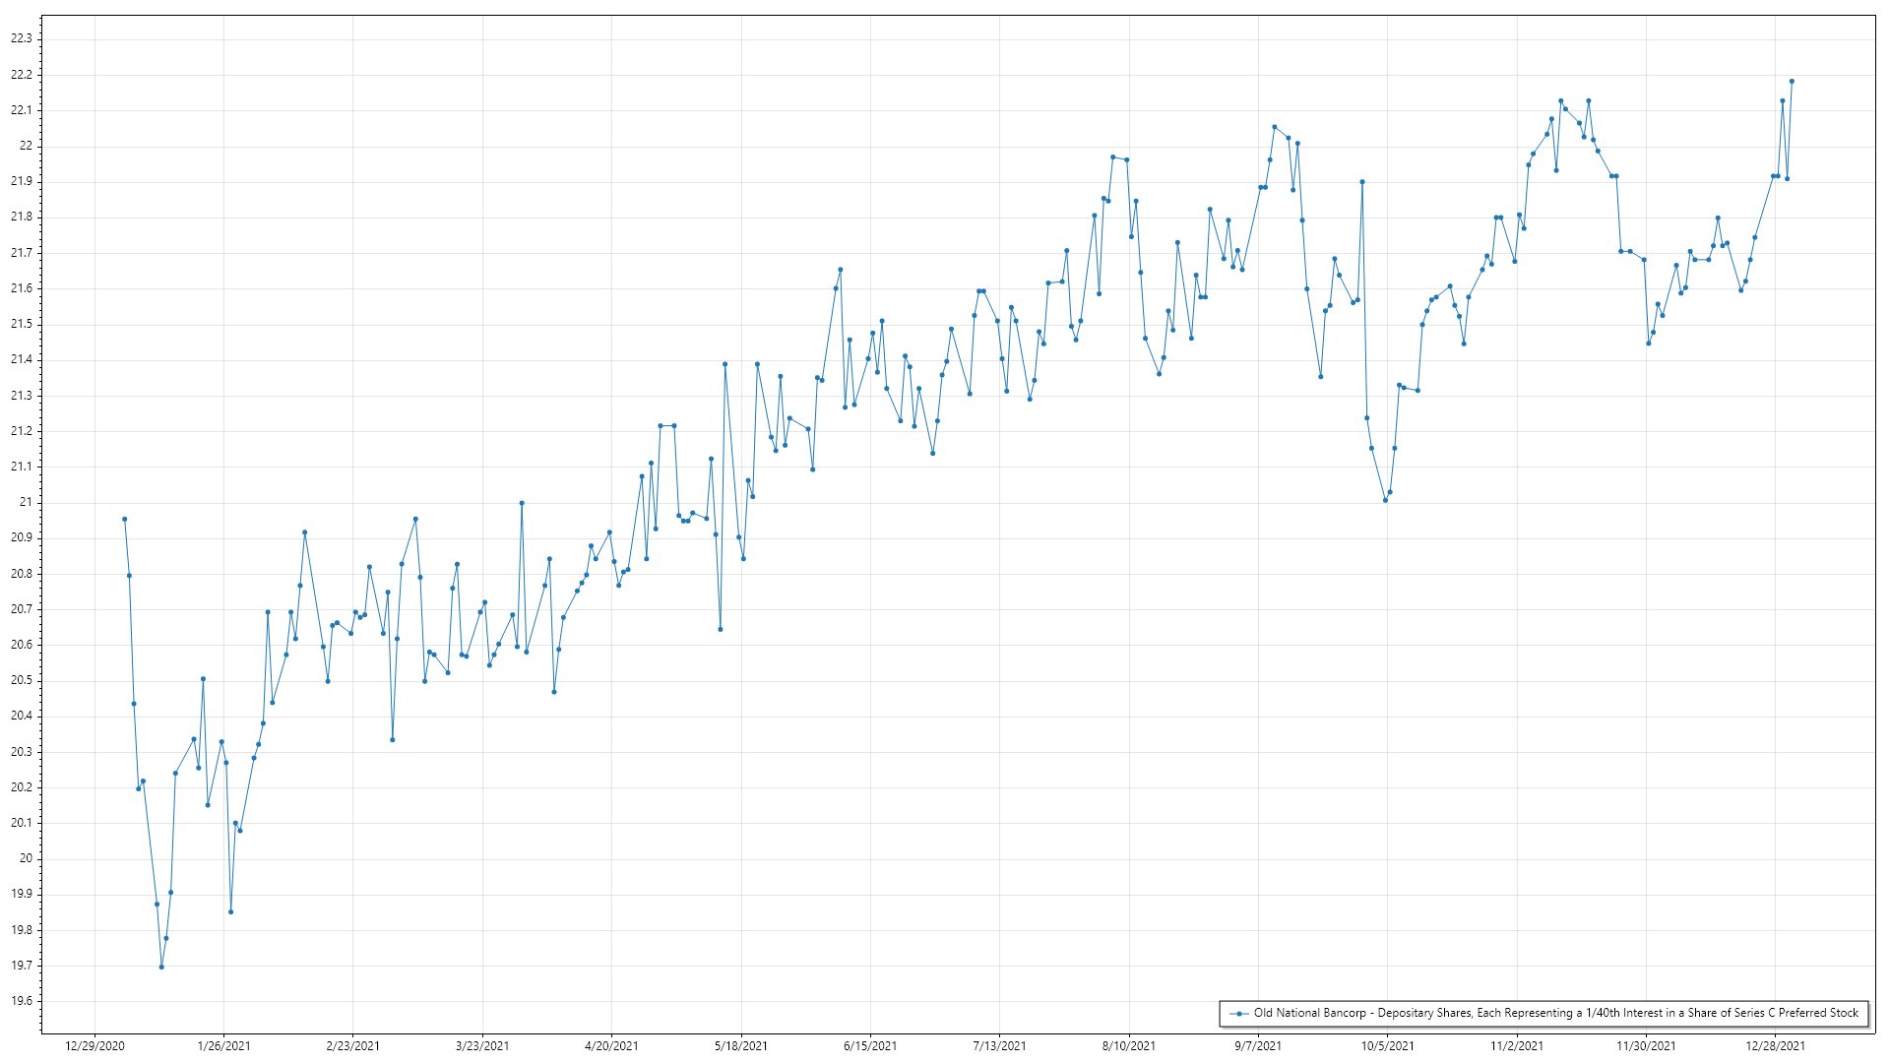Viewport: 1890px width, 1063px height.
Task: Select the 1/26/2021 x-axis date label
Action: point(223,1045)
